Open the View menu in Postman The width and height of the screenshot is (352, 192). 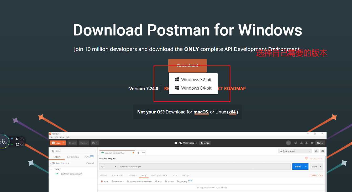click(x=62, y=137)
